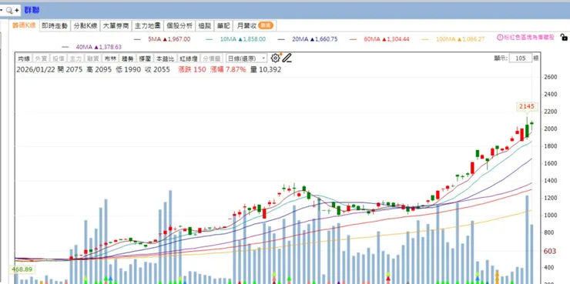The width and height of the screenshot is (570, 284).
Task: Click the 粉紅色區塊 notice text
Action: pyautogui.click(x=529, y=38)
